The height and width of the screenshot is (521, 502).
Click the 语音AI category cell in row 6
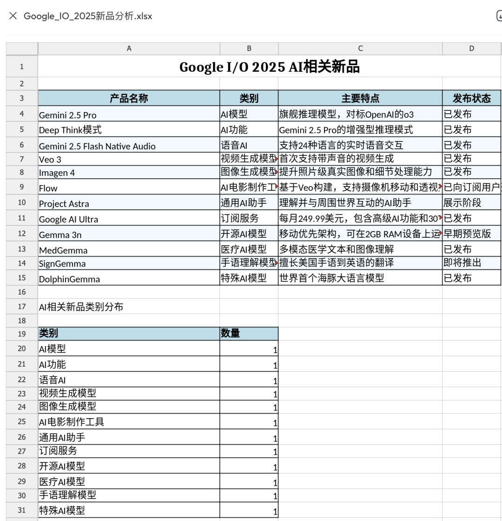[x=249, y=145]
